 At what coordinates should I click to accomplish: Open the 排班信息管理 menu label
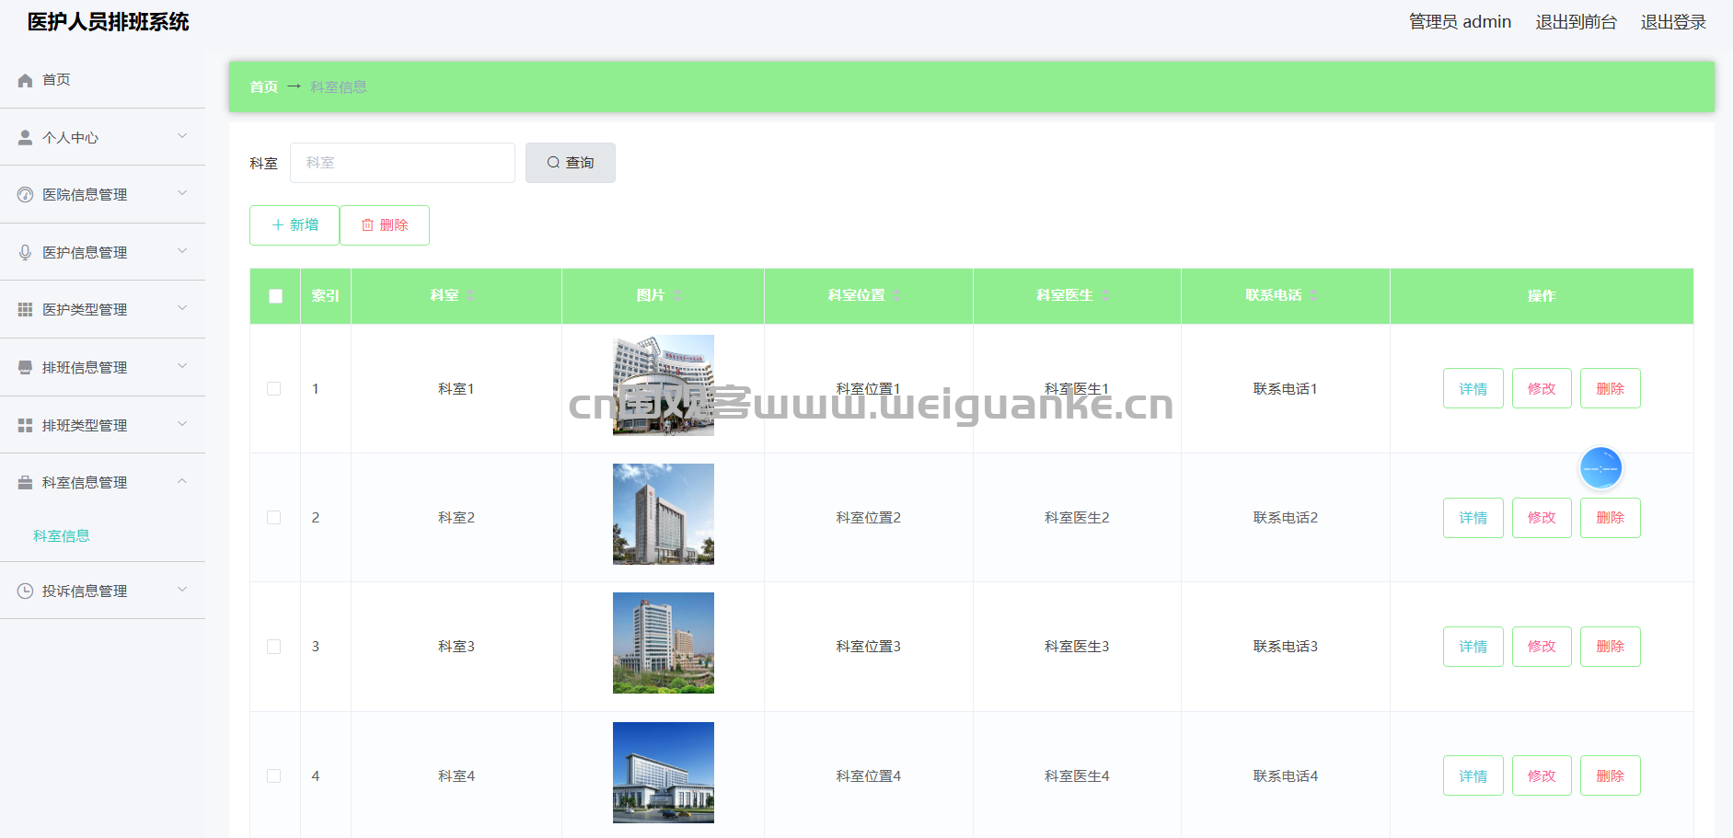point(85,368)
